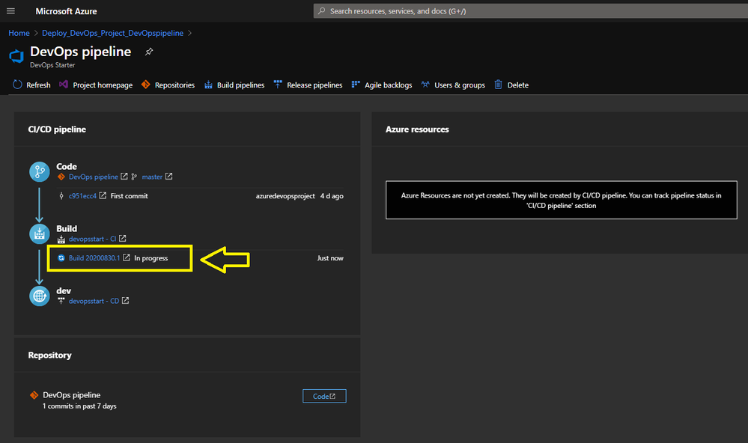Open Agile backlogs
Image resolution: width=748 pixels, height=443 pixels.
click(x=389, y=85)
